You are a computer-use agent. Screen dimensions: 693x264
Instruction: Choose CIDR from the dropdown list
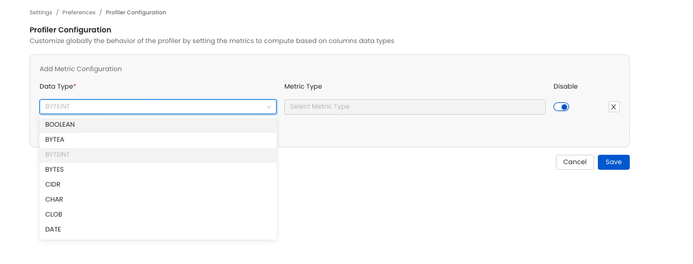[53, 184]
